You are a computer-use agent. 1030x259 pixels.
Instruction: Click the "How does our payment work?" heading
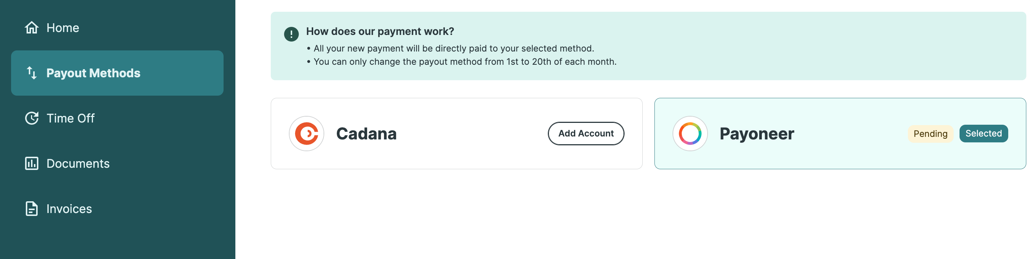point(380,32)
